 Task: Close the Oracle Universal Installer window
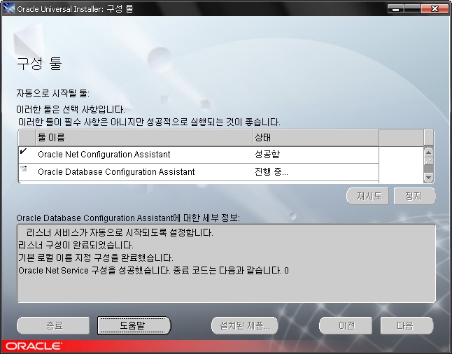click(x=434, y=9)
